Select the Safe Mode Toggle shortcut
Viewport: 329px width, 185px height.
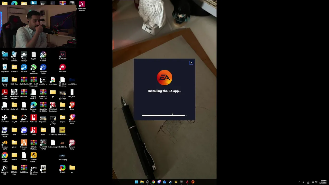coord(5,132)
